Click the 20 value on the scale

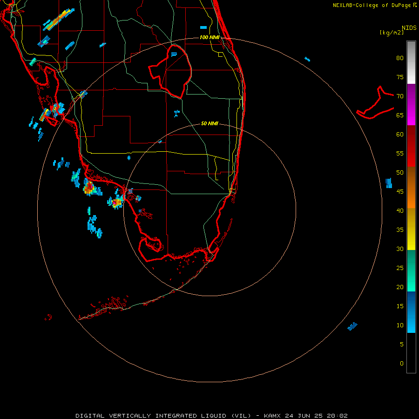click(400, 287)
